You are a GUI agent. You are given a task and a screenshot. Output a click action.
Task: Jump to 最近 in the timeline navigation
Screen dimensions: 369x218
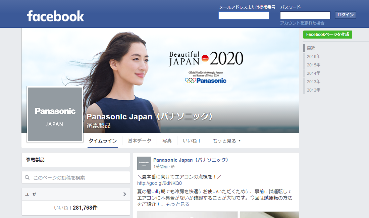tap(311, 48)
